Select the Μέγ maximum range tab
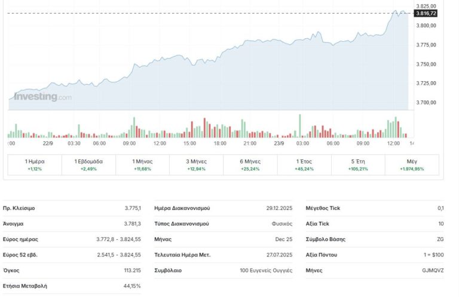459x297 pixels. (x=412, y=165)
